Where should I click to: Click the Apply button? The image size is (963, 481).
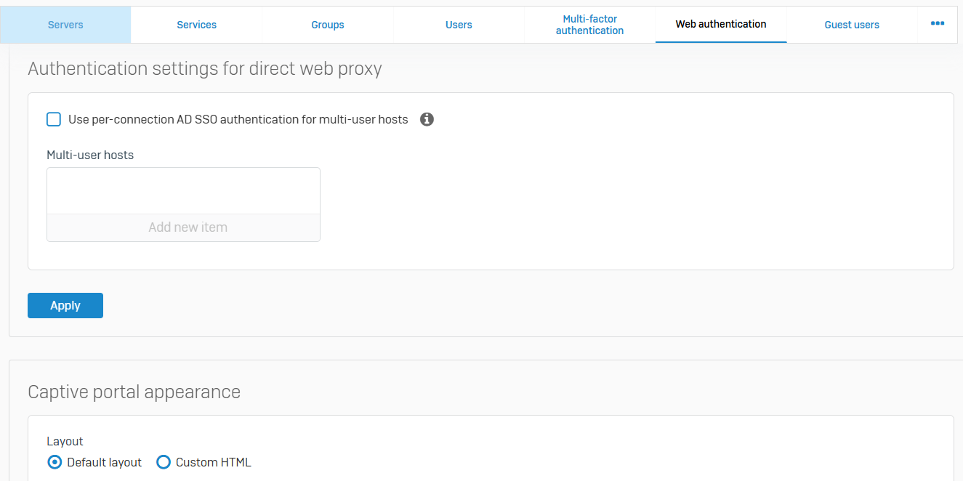pos(65,306)
